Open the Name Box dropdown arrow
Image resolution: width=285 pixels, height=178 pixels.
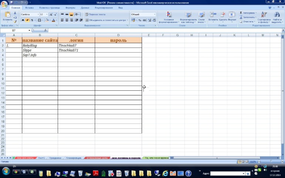pos(29,30)
